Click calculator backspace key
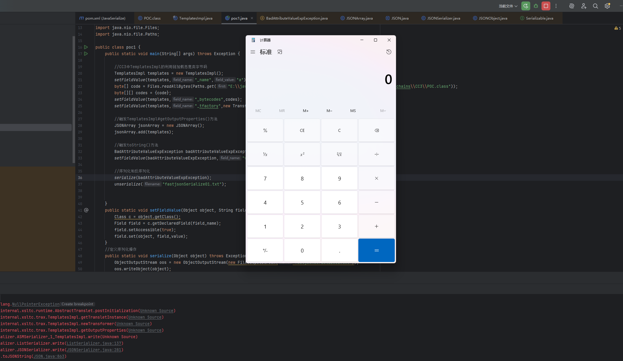 [376, 130]
